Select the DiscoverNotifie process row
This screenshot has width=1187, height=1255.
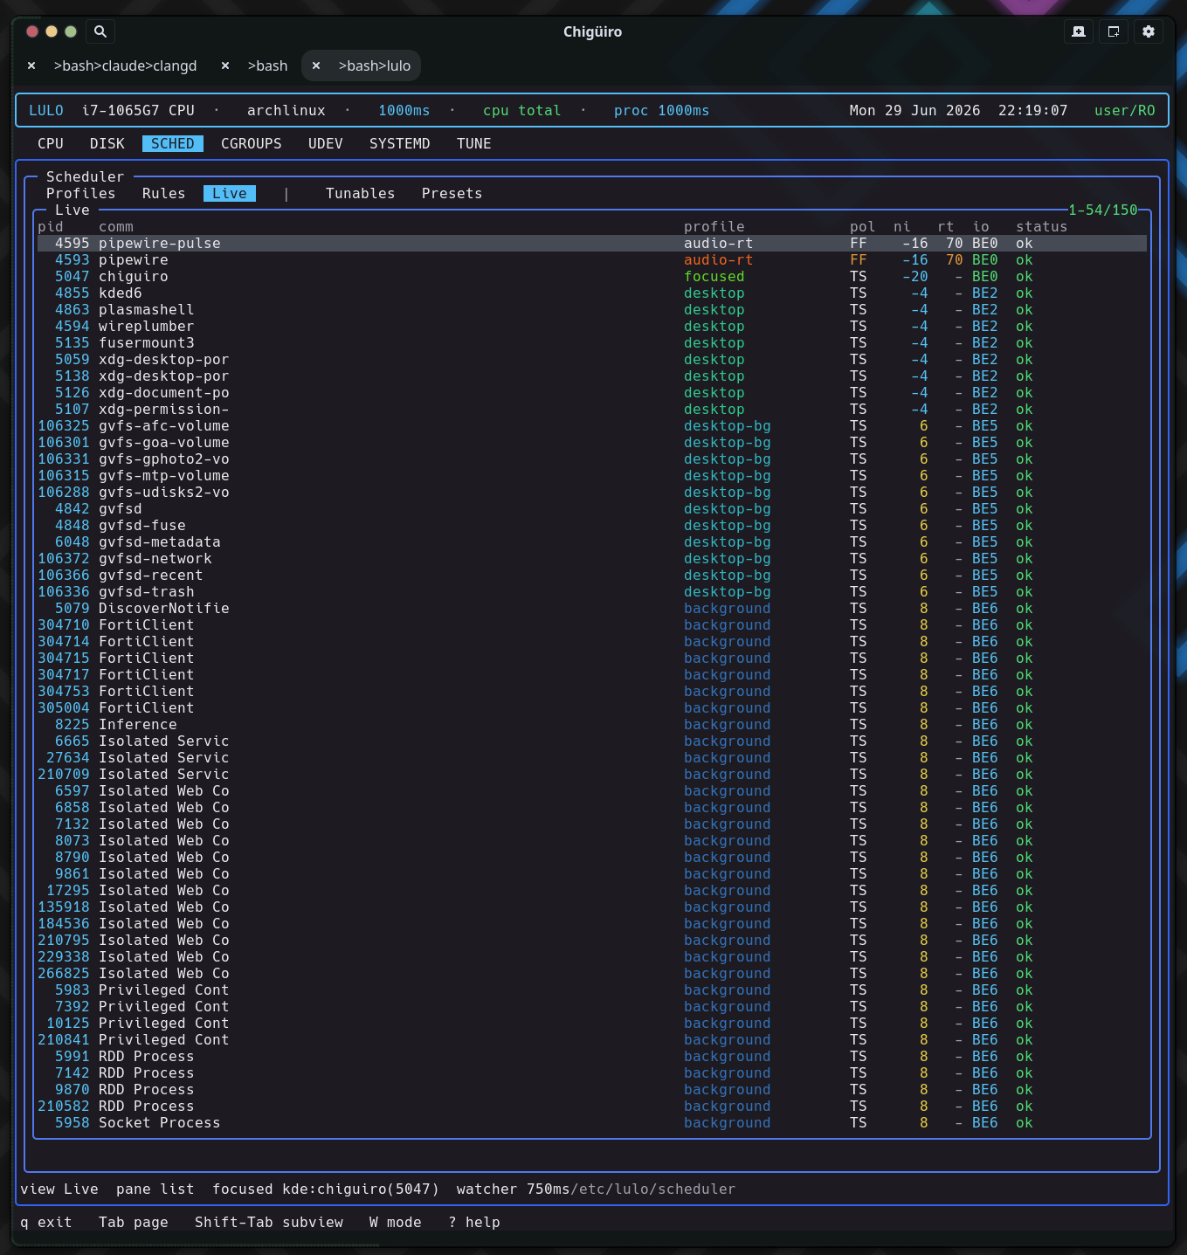click(x=592, y=608)
